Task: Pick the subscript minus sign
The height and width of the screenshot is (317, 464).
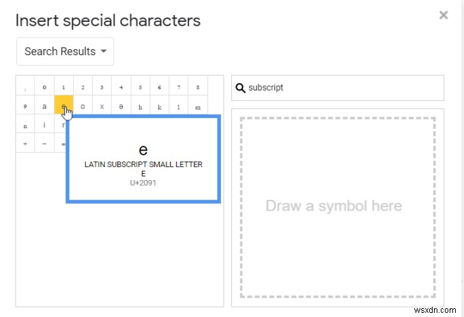Action: [x=44, y=144]
